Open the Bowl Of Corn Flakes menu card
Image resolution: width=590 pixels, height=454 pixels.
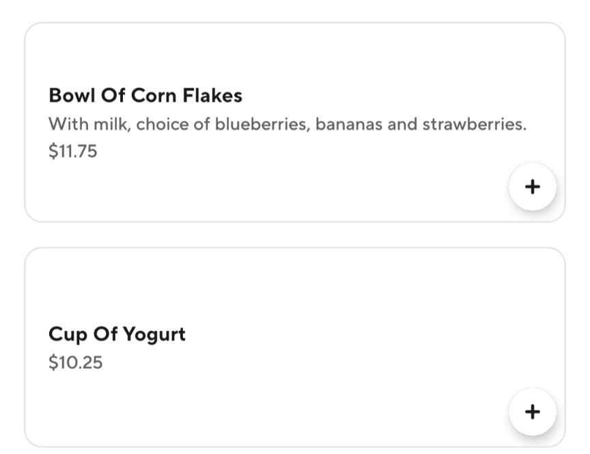click(295, 122)
